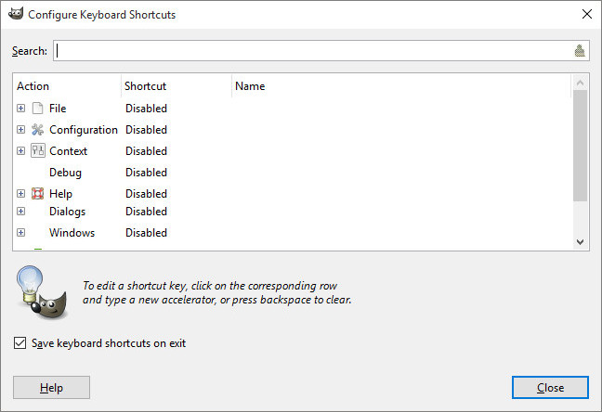Image resolution: width=602 pixels, height=412 pixels.
Task: Expand the Configuration action group
Action: tap(21, 130)
